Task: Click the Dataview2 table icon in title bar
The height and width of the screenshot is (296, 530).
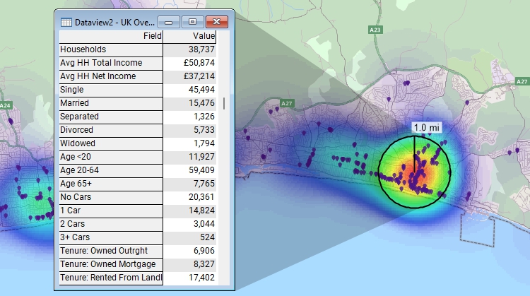Action: click(66, 22)
